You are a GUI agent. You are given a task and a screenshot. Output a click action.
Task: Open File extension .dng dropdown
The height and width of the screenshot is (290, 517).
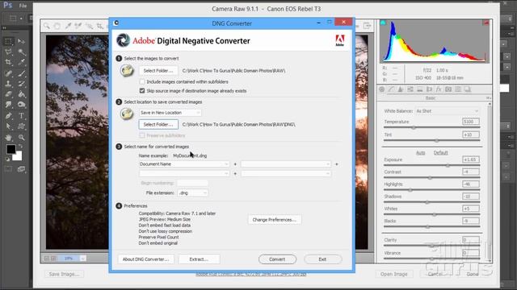click(192, 193)
